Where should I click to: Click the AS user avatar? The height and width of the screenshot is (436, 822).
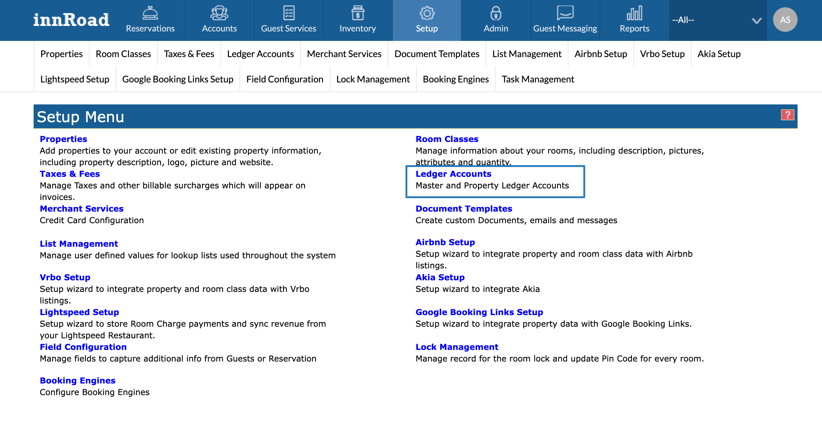coord(785,20)
